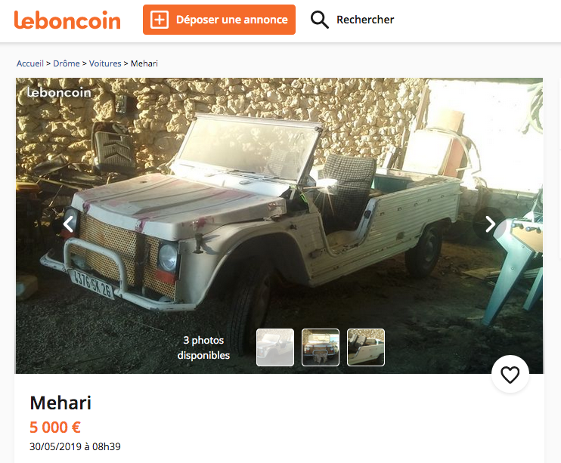Select the third photo thumbnail

pyautogui.click(x=366, y=347)
